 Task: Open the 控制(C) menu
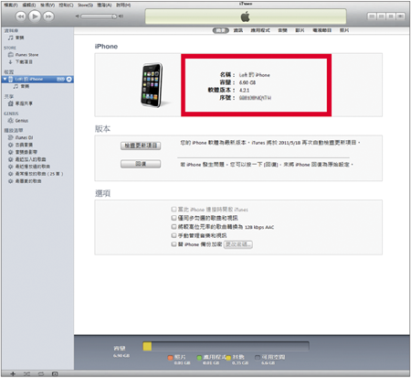click(x=66, y=5)
